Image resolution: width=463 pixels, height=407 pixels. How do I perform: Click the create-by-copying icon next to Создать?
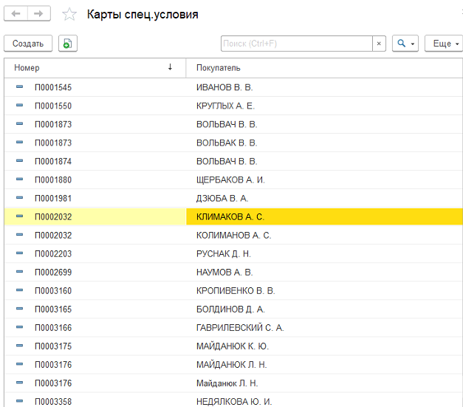point(67,44)
